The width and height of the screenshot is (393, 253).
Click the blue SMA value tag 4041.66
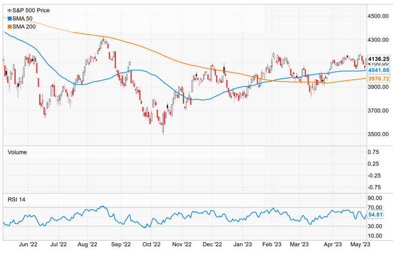pyautogui.click(x=378, y=70)
